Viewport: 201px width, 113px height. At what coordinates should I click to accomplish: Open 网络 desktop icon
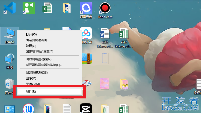(10, 61)
